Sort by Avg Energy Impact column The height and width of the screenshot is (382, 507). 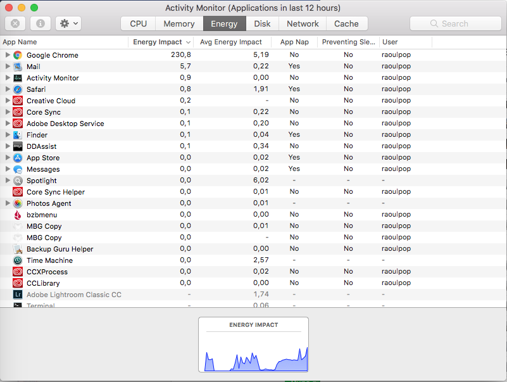[230, 42]
